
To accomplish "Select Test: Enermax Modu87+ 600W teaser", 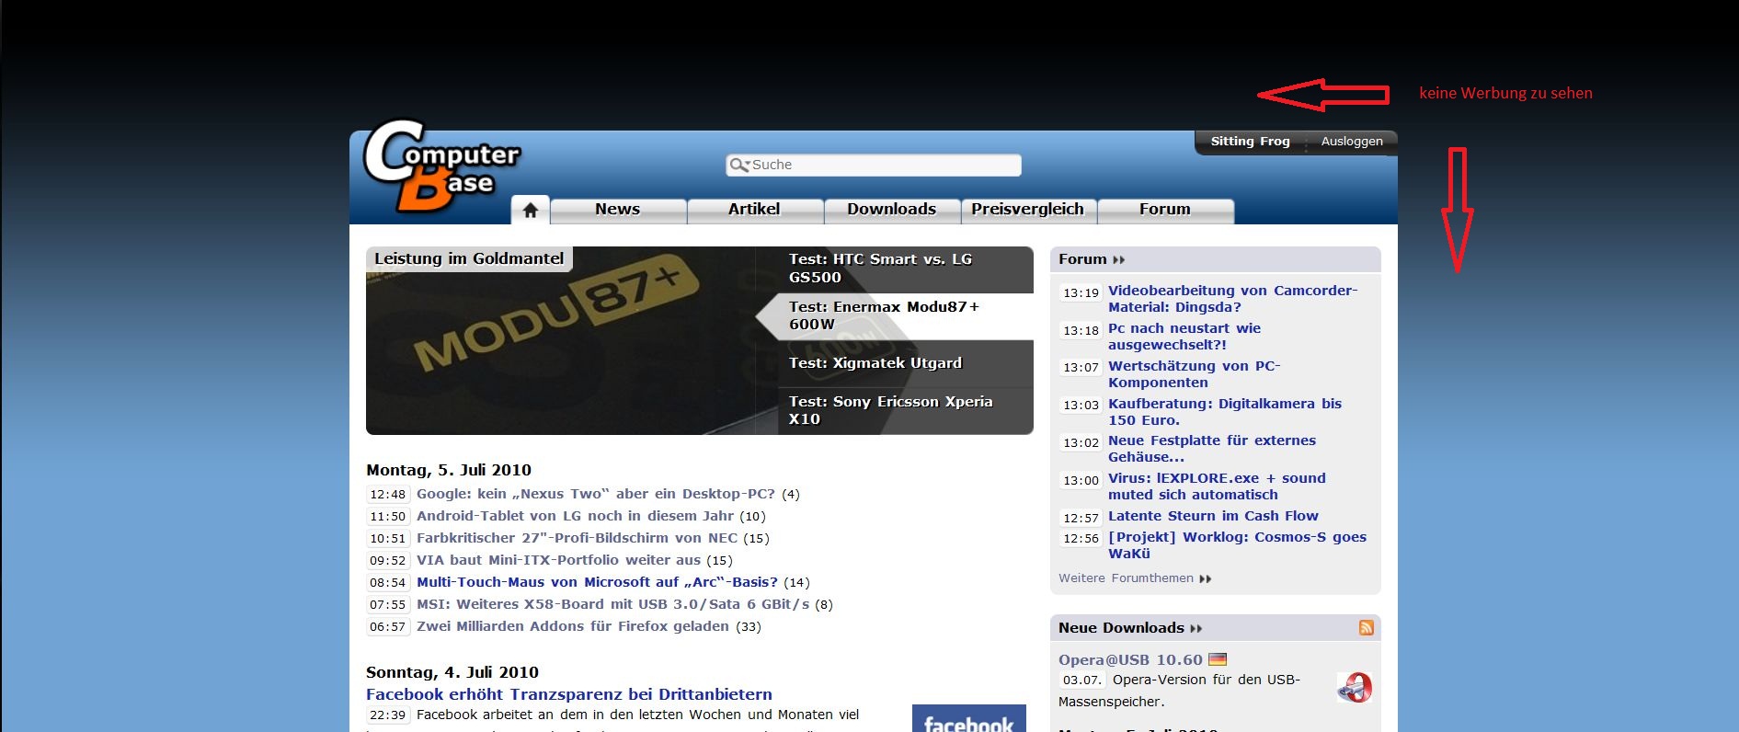I will point(894,316).
